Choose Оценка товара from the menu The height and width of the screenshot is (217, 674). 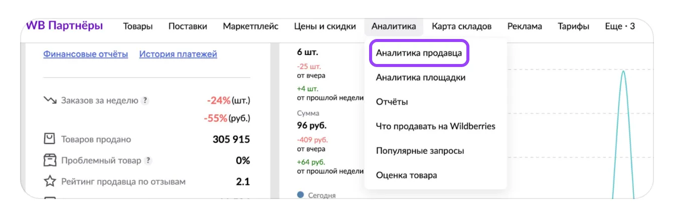[x=406, y=175]
